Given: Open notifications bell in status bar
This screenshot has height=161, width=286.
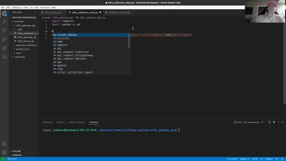Looking at the screenshot, I should pos(282,159).
